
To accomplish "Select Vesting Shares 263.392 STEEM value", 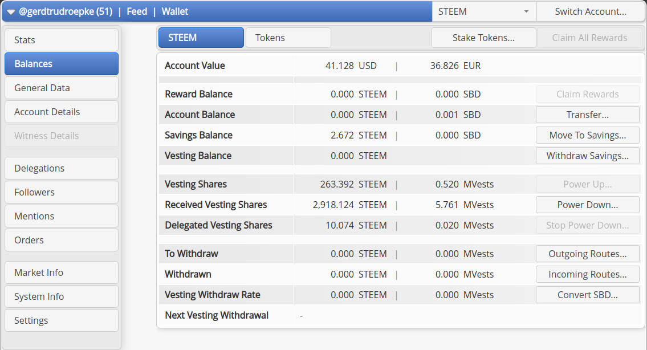I will click(353, 184).
